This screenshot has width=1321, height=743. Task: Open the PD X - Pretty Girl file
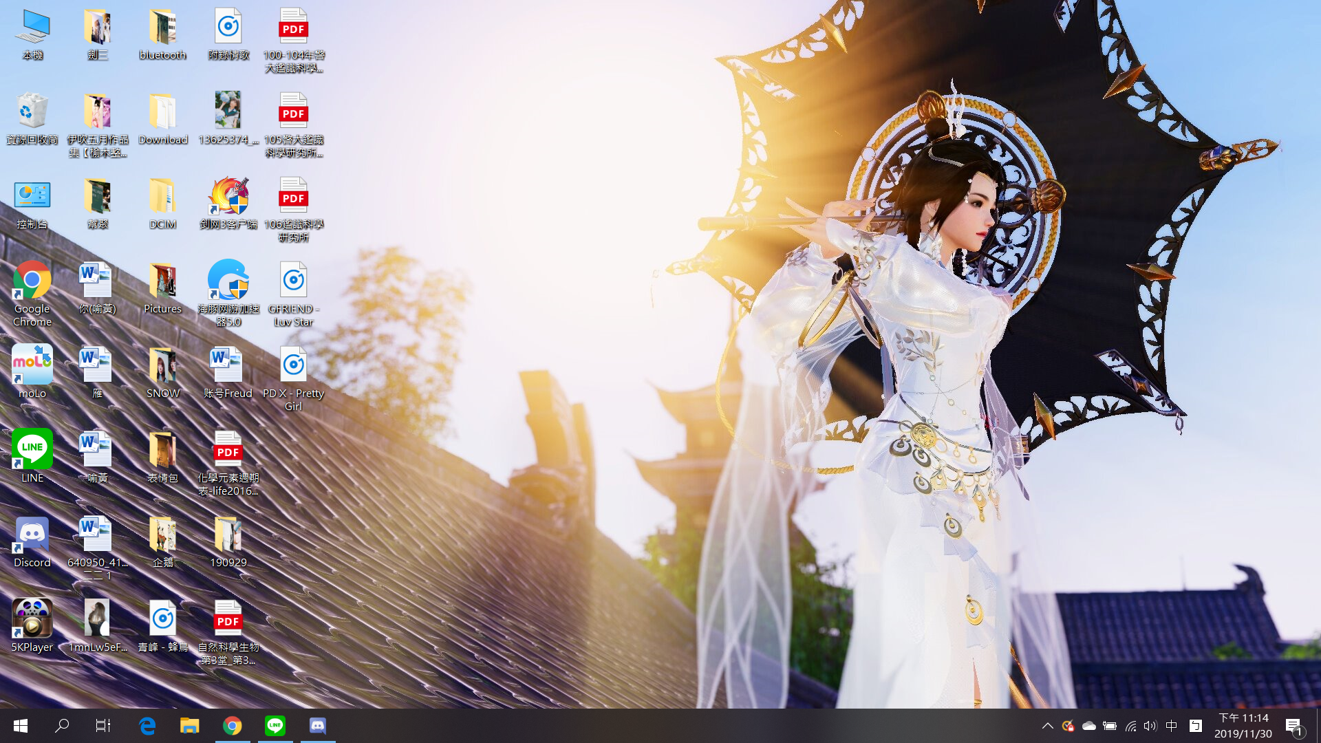(x=294, y=379)
